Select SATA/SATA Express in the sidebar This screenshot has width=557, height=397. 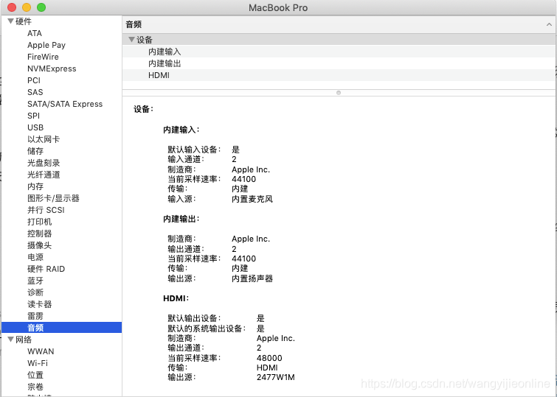coord(65,104)
